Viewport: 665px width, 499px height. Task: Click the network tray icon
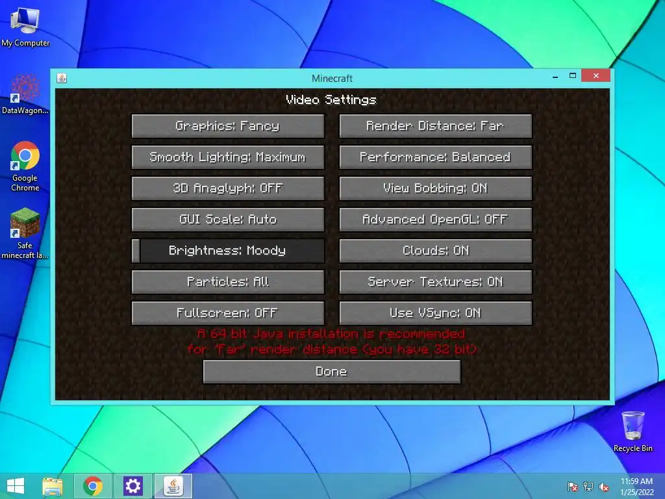pos(588,487)
